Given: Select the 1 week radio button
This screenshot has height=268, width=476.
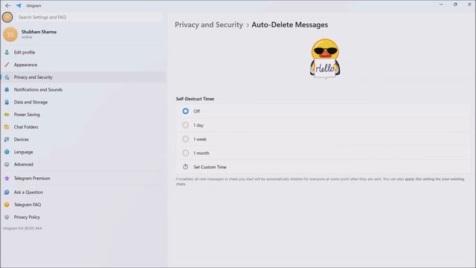Looking at the screenshot, I should pos(185,139).
